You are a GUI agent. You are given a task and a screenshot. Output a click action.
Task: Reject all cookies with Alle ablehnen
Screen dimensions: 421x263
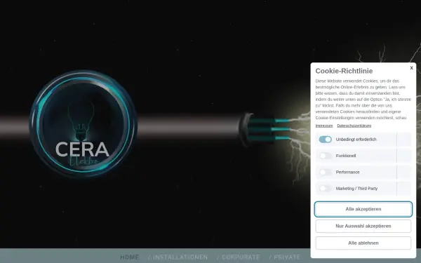tap(363, 243)
